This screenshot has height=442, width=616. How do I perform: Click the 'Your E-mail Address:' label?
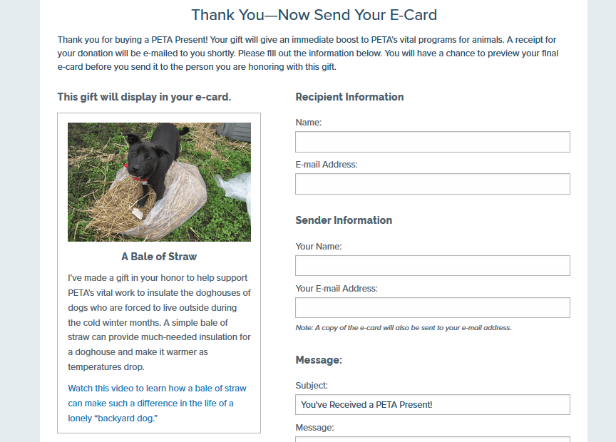coord(336,289)
